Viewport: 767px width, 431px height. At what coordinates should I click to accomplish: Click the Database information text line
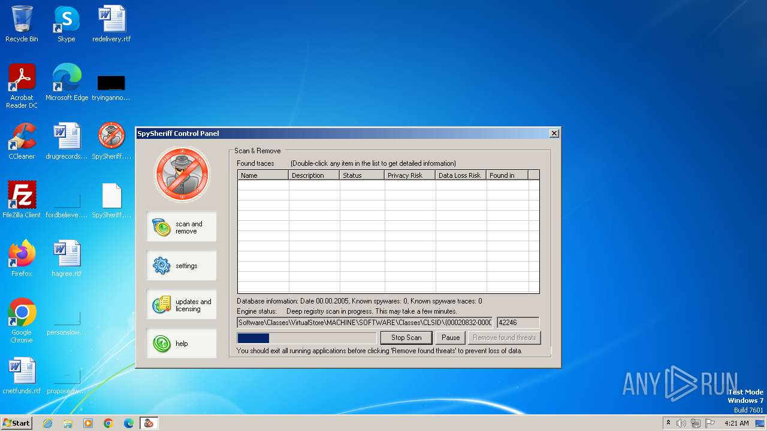(x=360, y=301)
